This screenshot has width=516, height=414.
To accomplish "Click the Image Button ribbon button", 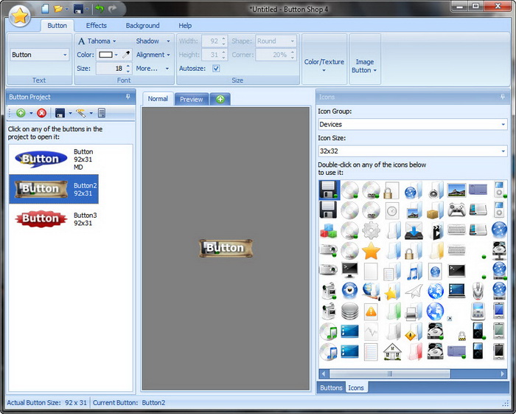I will [x=364, y=66].
